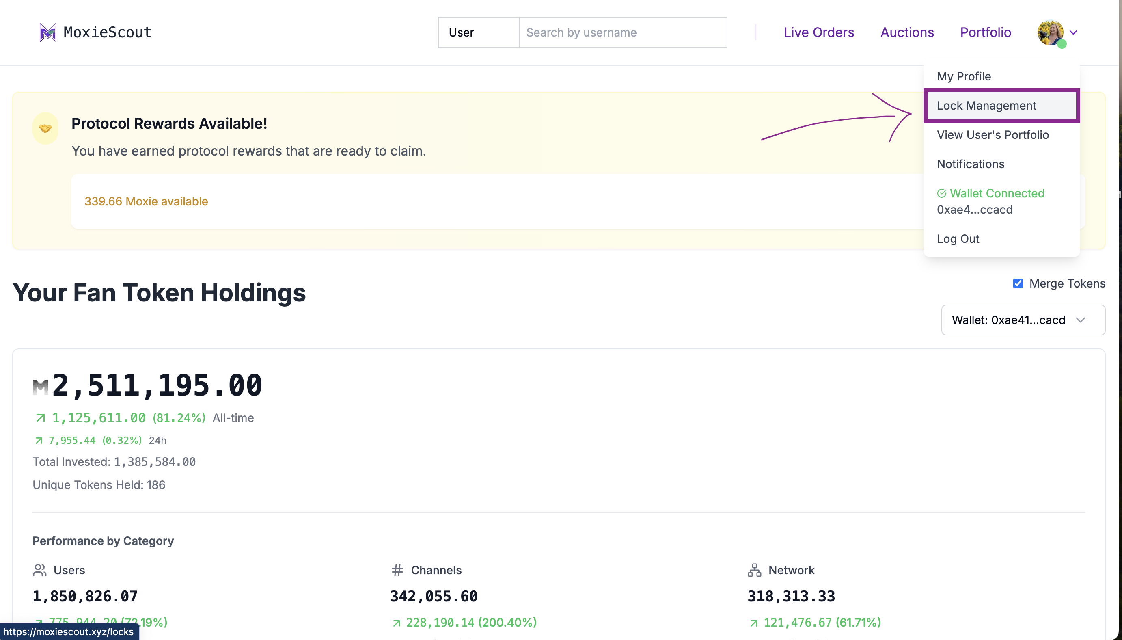Click the Protocol Rewards Available! heading
Screen dimensions: 1122x640
169,123
